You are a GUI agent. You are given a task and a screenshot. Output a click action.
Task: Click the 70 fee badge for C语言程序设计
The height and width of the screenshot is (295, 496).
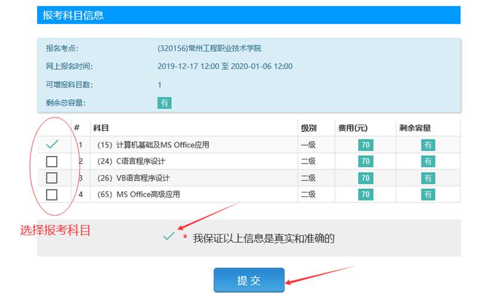(366, 161)
